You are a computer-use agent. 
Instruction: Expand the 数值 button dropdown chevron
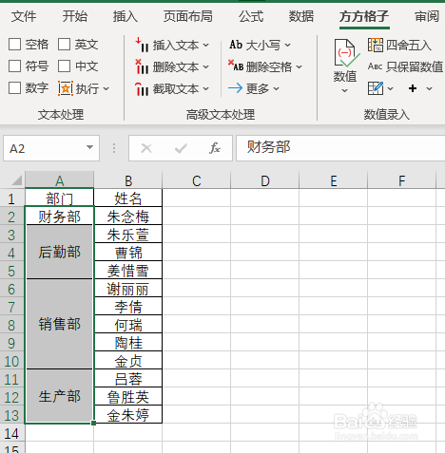(345, 91)
